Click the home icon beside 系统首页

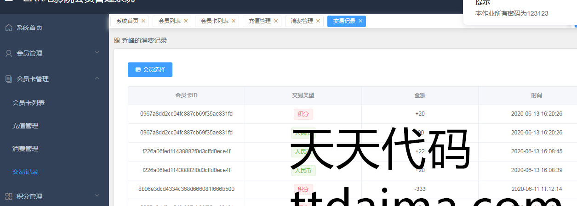tap(9, 28)
